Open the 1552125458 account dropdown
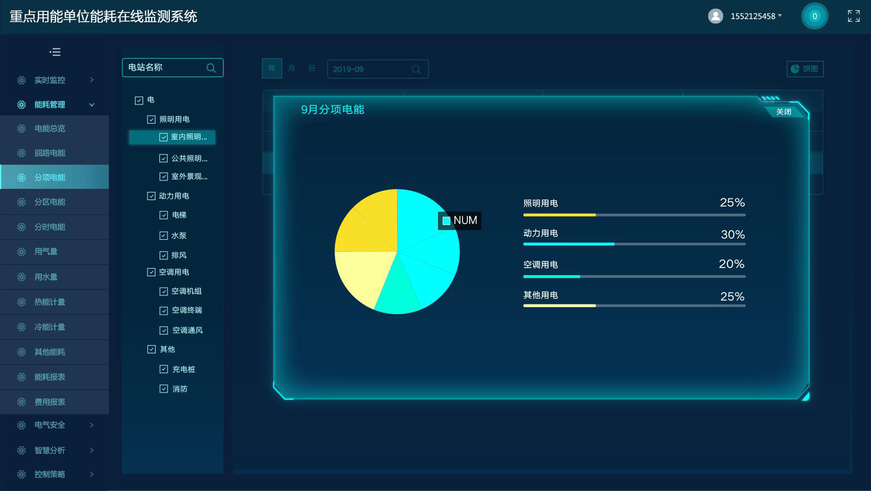 756,16
